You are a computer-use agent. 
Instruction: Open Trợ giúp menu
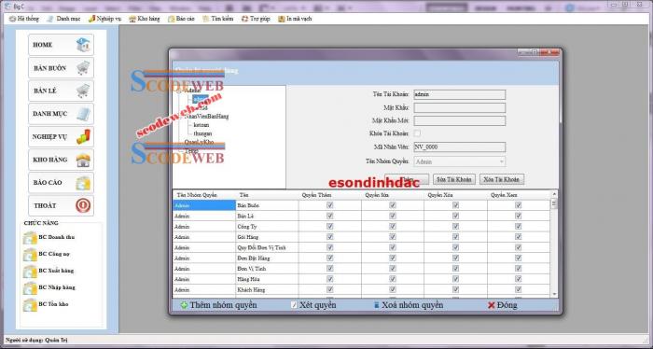click(256, 19)
